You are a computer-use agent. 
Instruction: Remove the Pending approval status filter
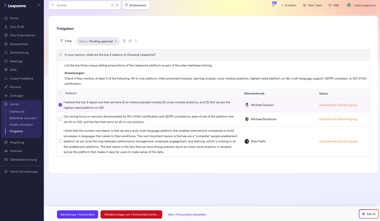coord(116,41)
